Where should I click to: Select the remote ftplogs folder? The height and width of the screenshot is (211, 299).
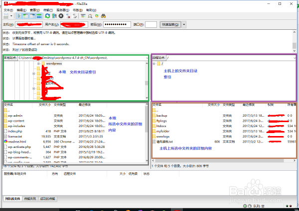[x=161, y=121]
